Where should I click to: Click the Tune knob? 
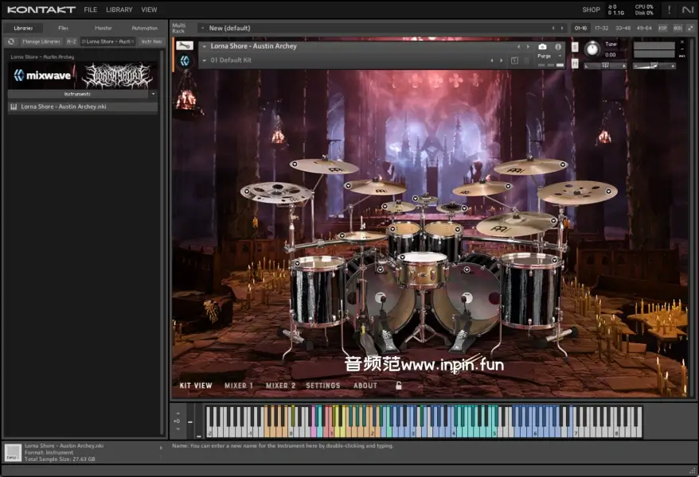pos(592,49)
